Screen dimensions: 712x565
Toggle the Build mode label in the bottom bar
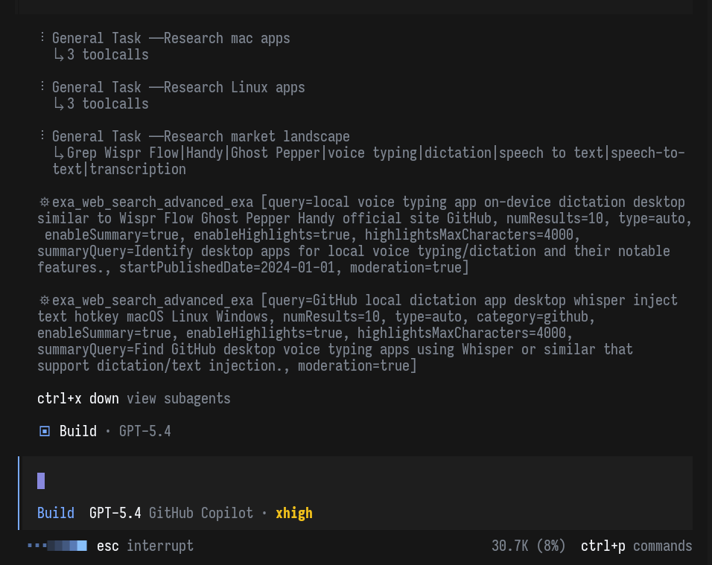click(55, 513)
